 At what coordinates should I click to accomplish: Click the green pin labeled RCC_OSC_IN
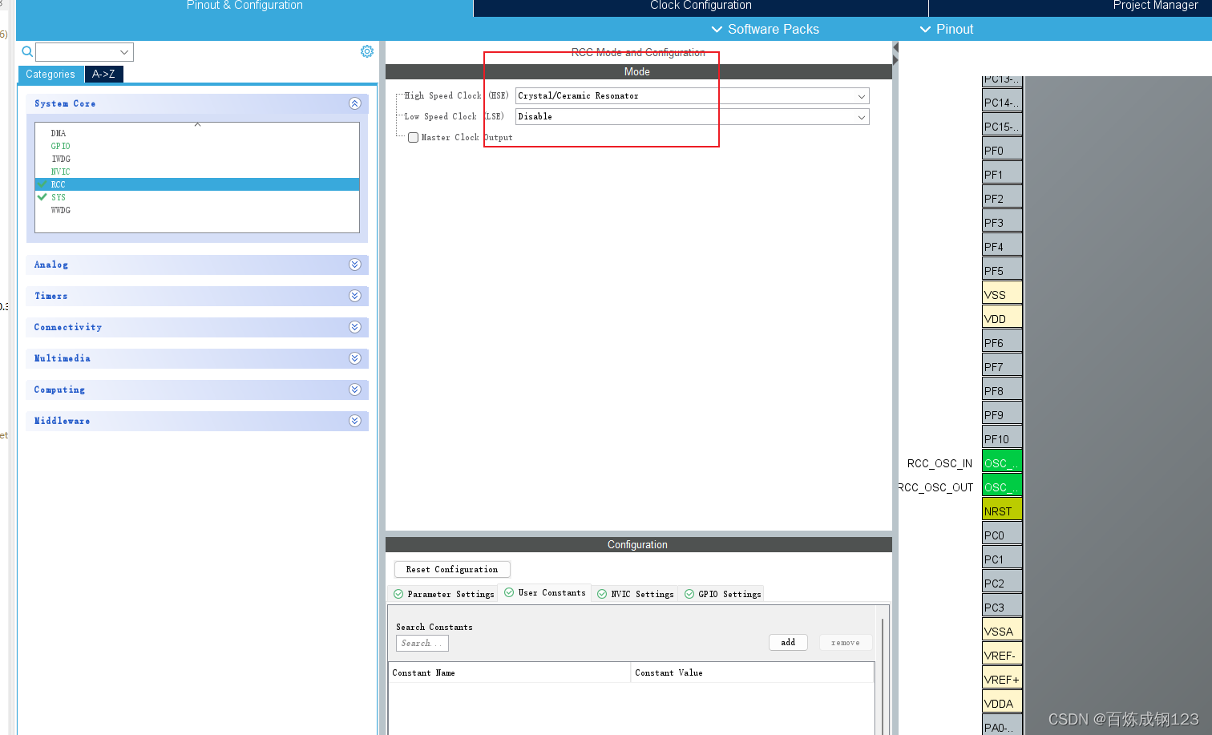tap(1002, 462)
